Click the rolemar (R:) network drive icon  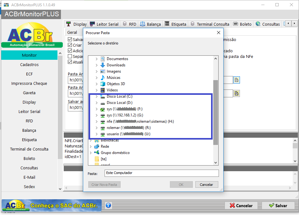coord(103,128)
